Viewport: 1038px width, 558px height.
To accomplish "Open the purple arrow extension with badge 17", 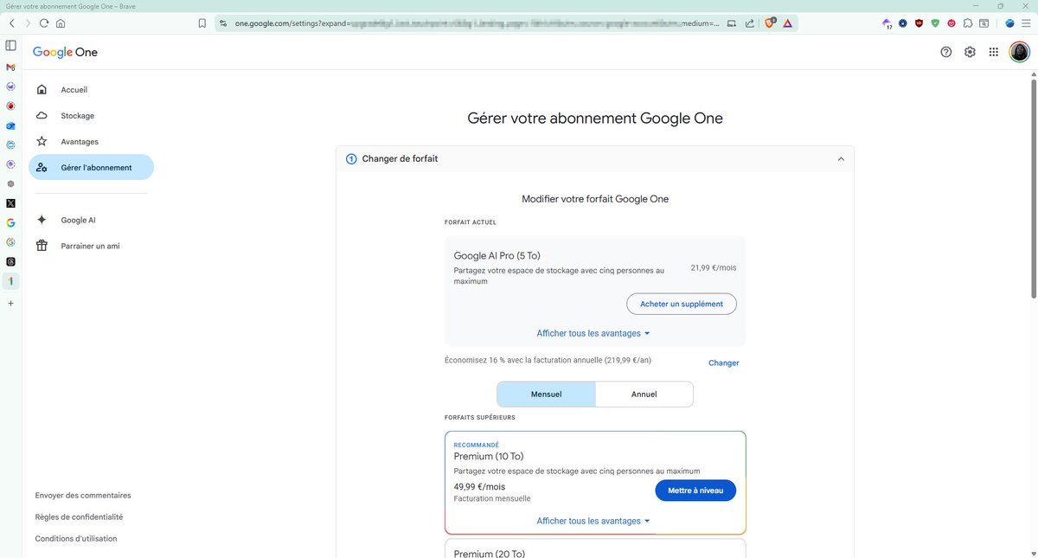I will tap(887, 23).
